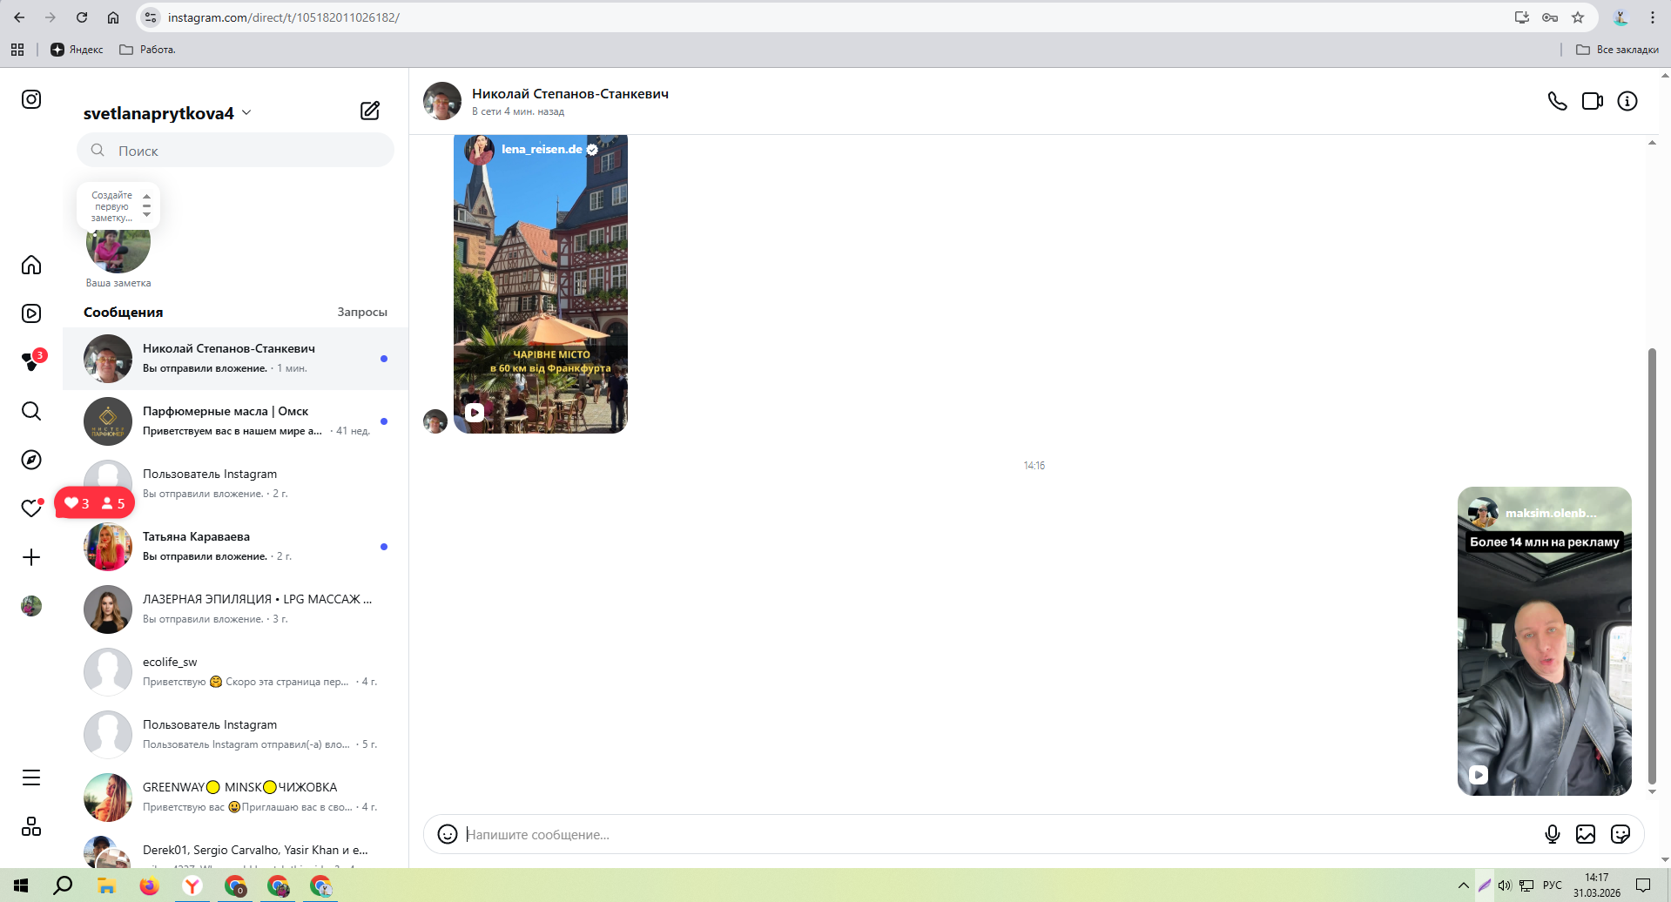Open Reels icon in sidebar
Screen dimensions: 1671x902
pyautogui.click(x=31, y=313)
